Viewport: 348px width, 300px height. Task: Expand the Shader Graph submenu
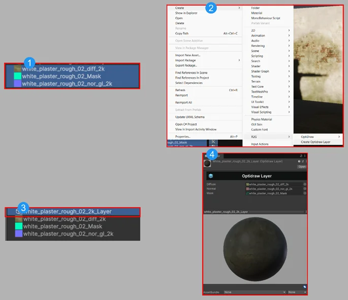coord(268,71)
